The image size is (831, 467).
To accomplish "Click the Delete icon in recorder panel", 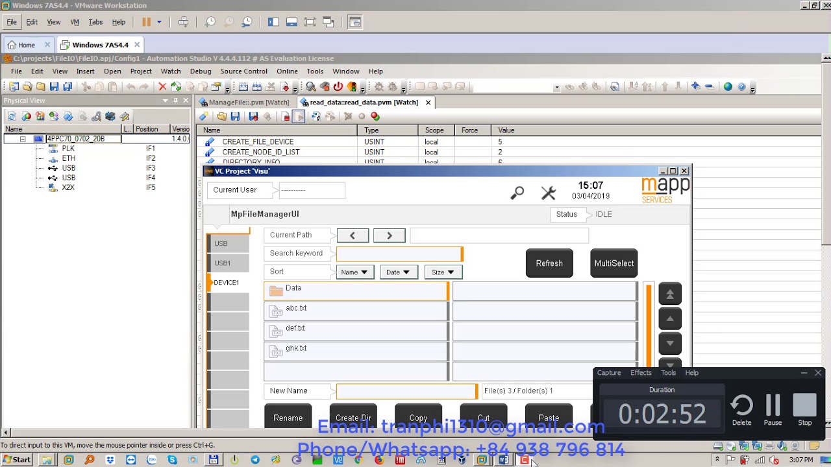I will 741,411.
